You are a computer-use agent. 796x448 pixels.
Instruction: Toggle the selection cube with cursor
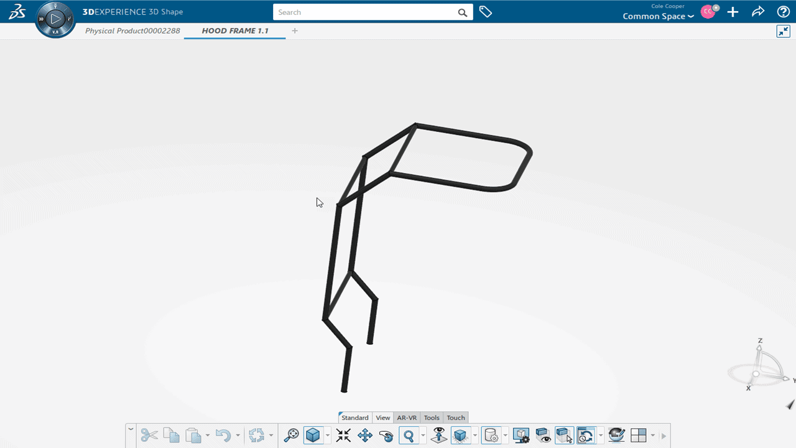pyautogui.click(x=564, y=435)
